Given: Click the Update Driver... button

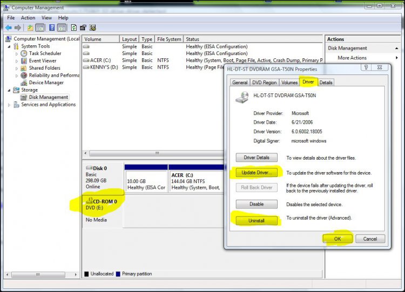Looking at the screenshot, I should (256, 173).
